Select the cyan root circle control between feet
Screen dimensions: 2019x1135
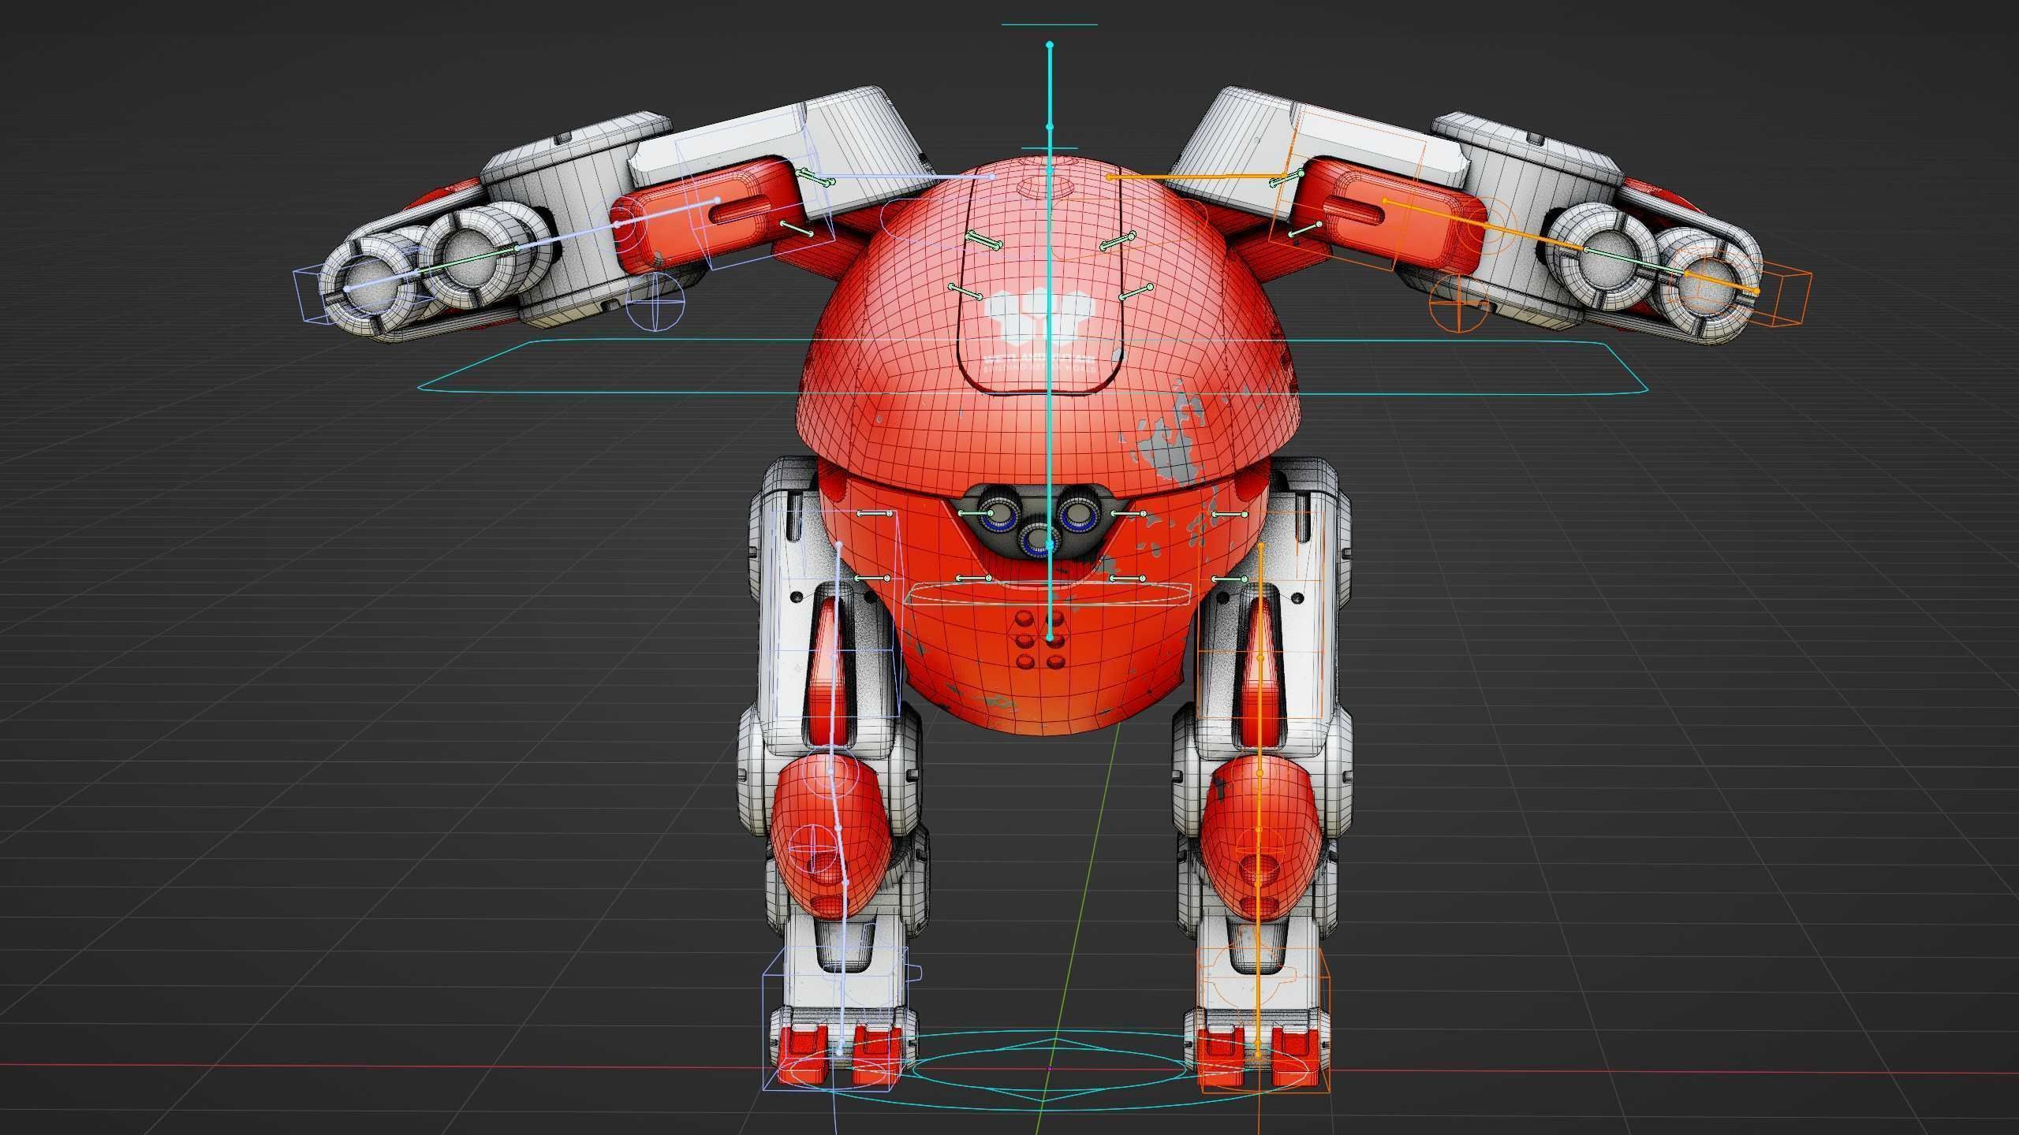point(1050,1070)
